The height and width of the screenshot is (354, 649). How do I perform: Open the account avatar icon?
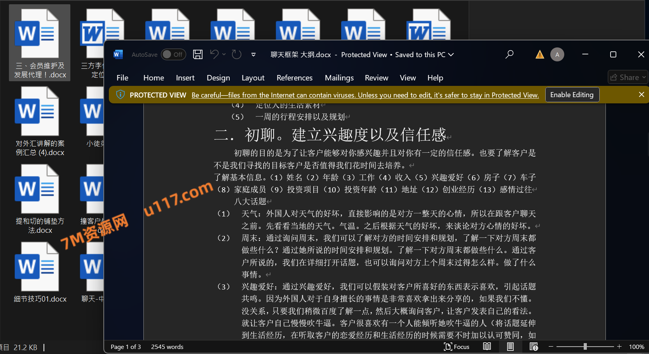tap(557, 54)
